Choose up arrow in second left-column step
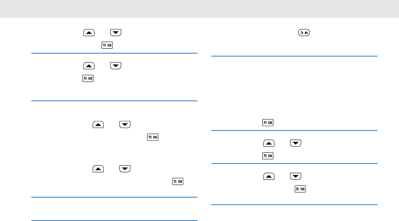 [x=89, y=66]
